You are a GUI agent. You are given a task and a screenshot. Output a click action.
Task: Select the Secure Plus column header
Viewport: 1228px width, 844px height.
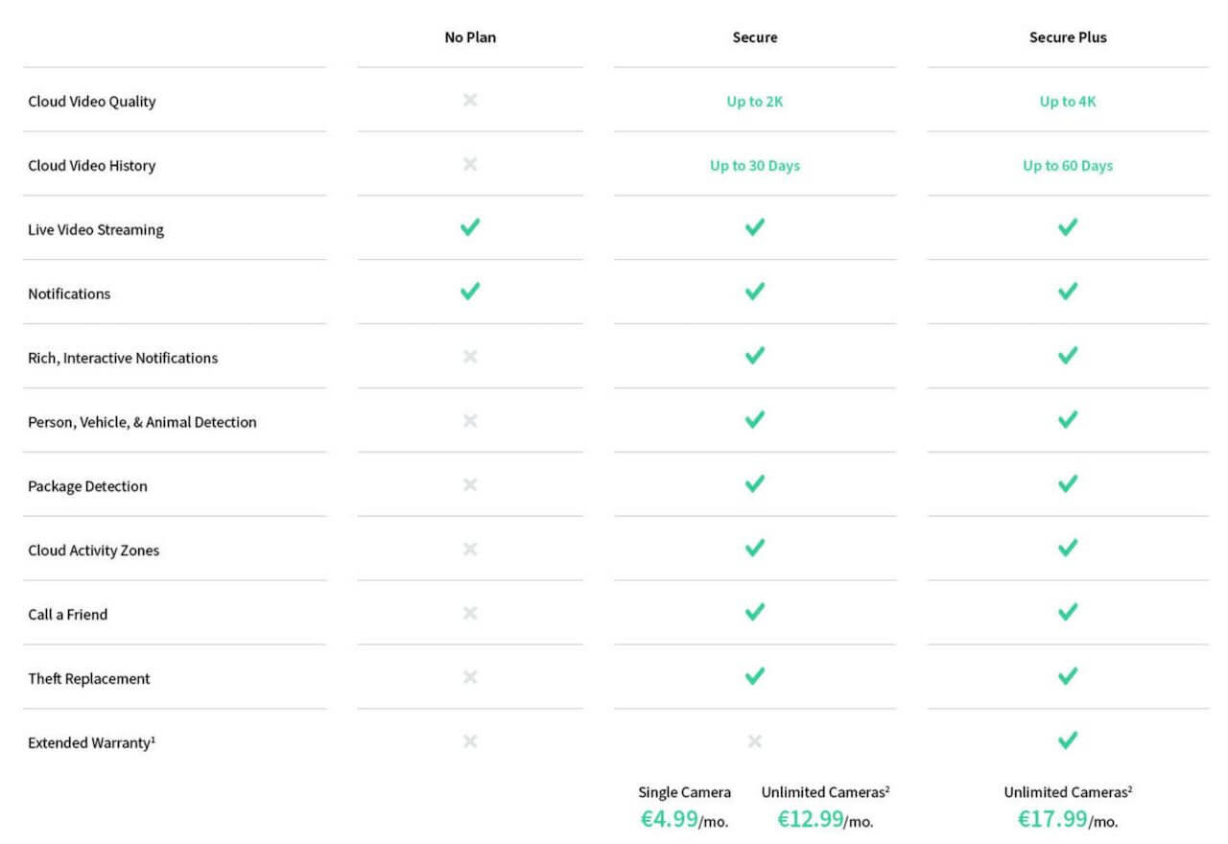[1068, 37]
